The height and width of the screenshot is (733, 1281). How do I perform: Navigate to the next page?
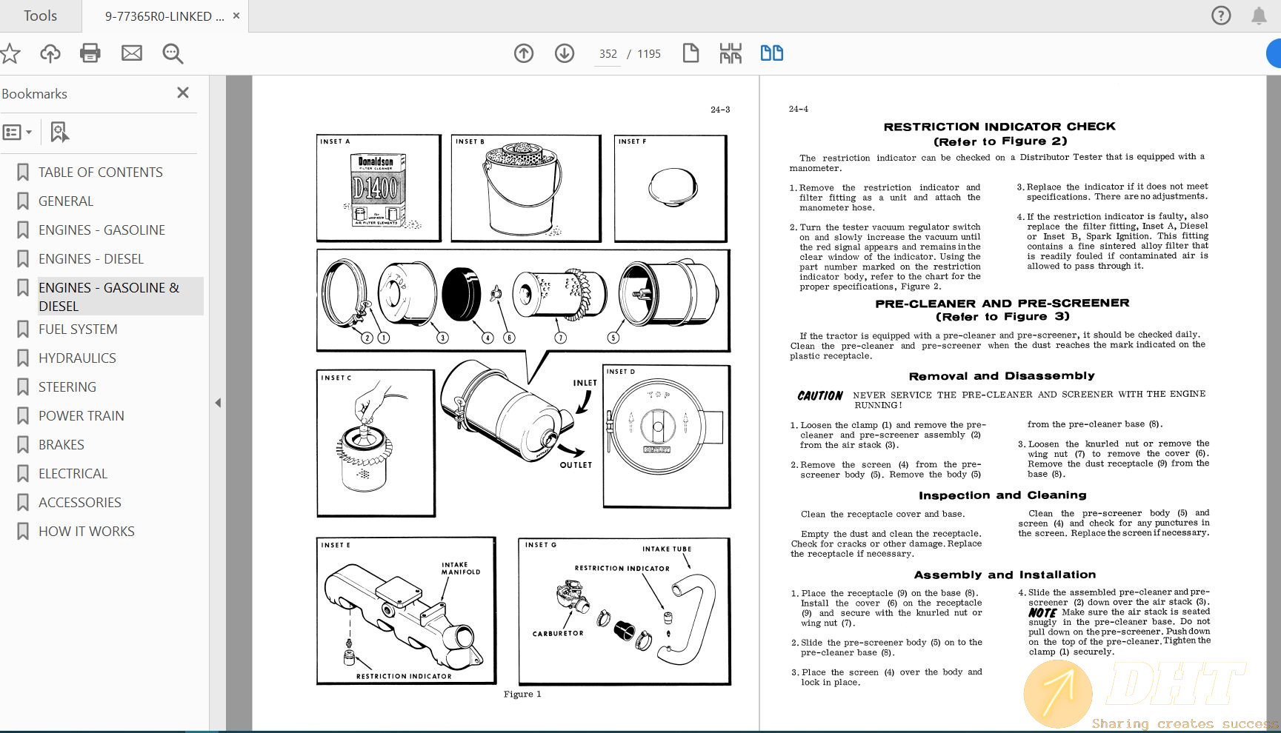(564, 53)
